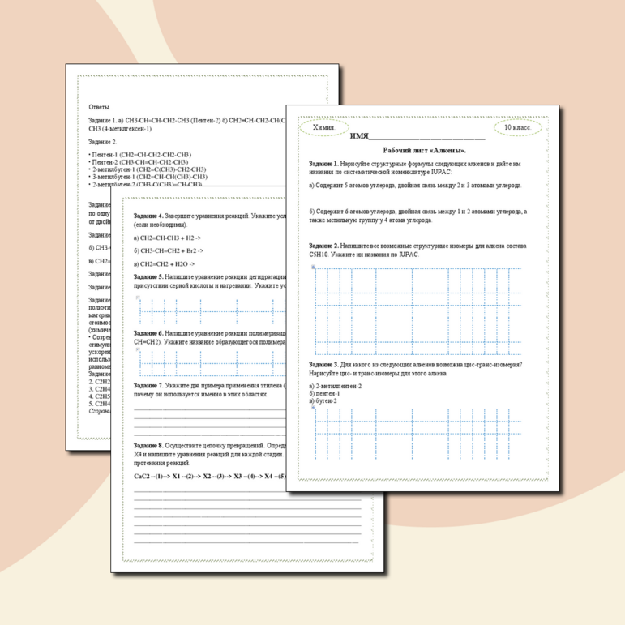Click the «Химия» oval badge
This screenshot has width=625, height=625.
tap(323, 128)
